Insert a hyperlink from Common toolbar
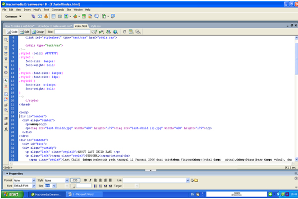This screenshot has height=199, width=298. point(33,16)
